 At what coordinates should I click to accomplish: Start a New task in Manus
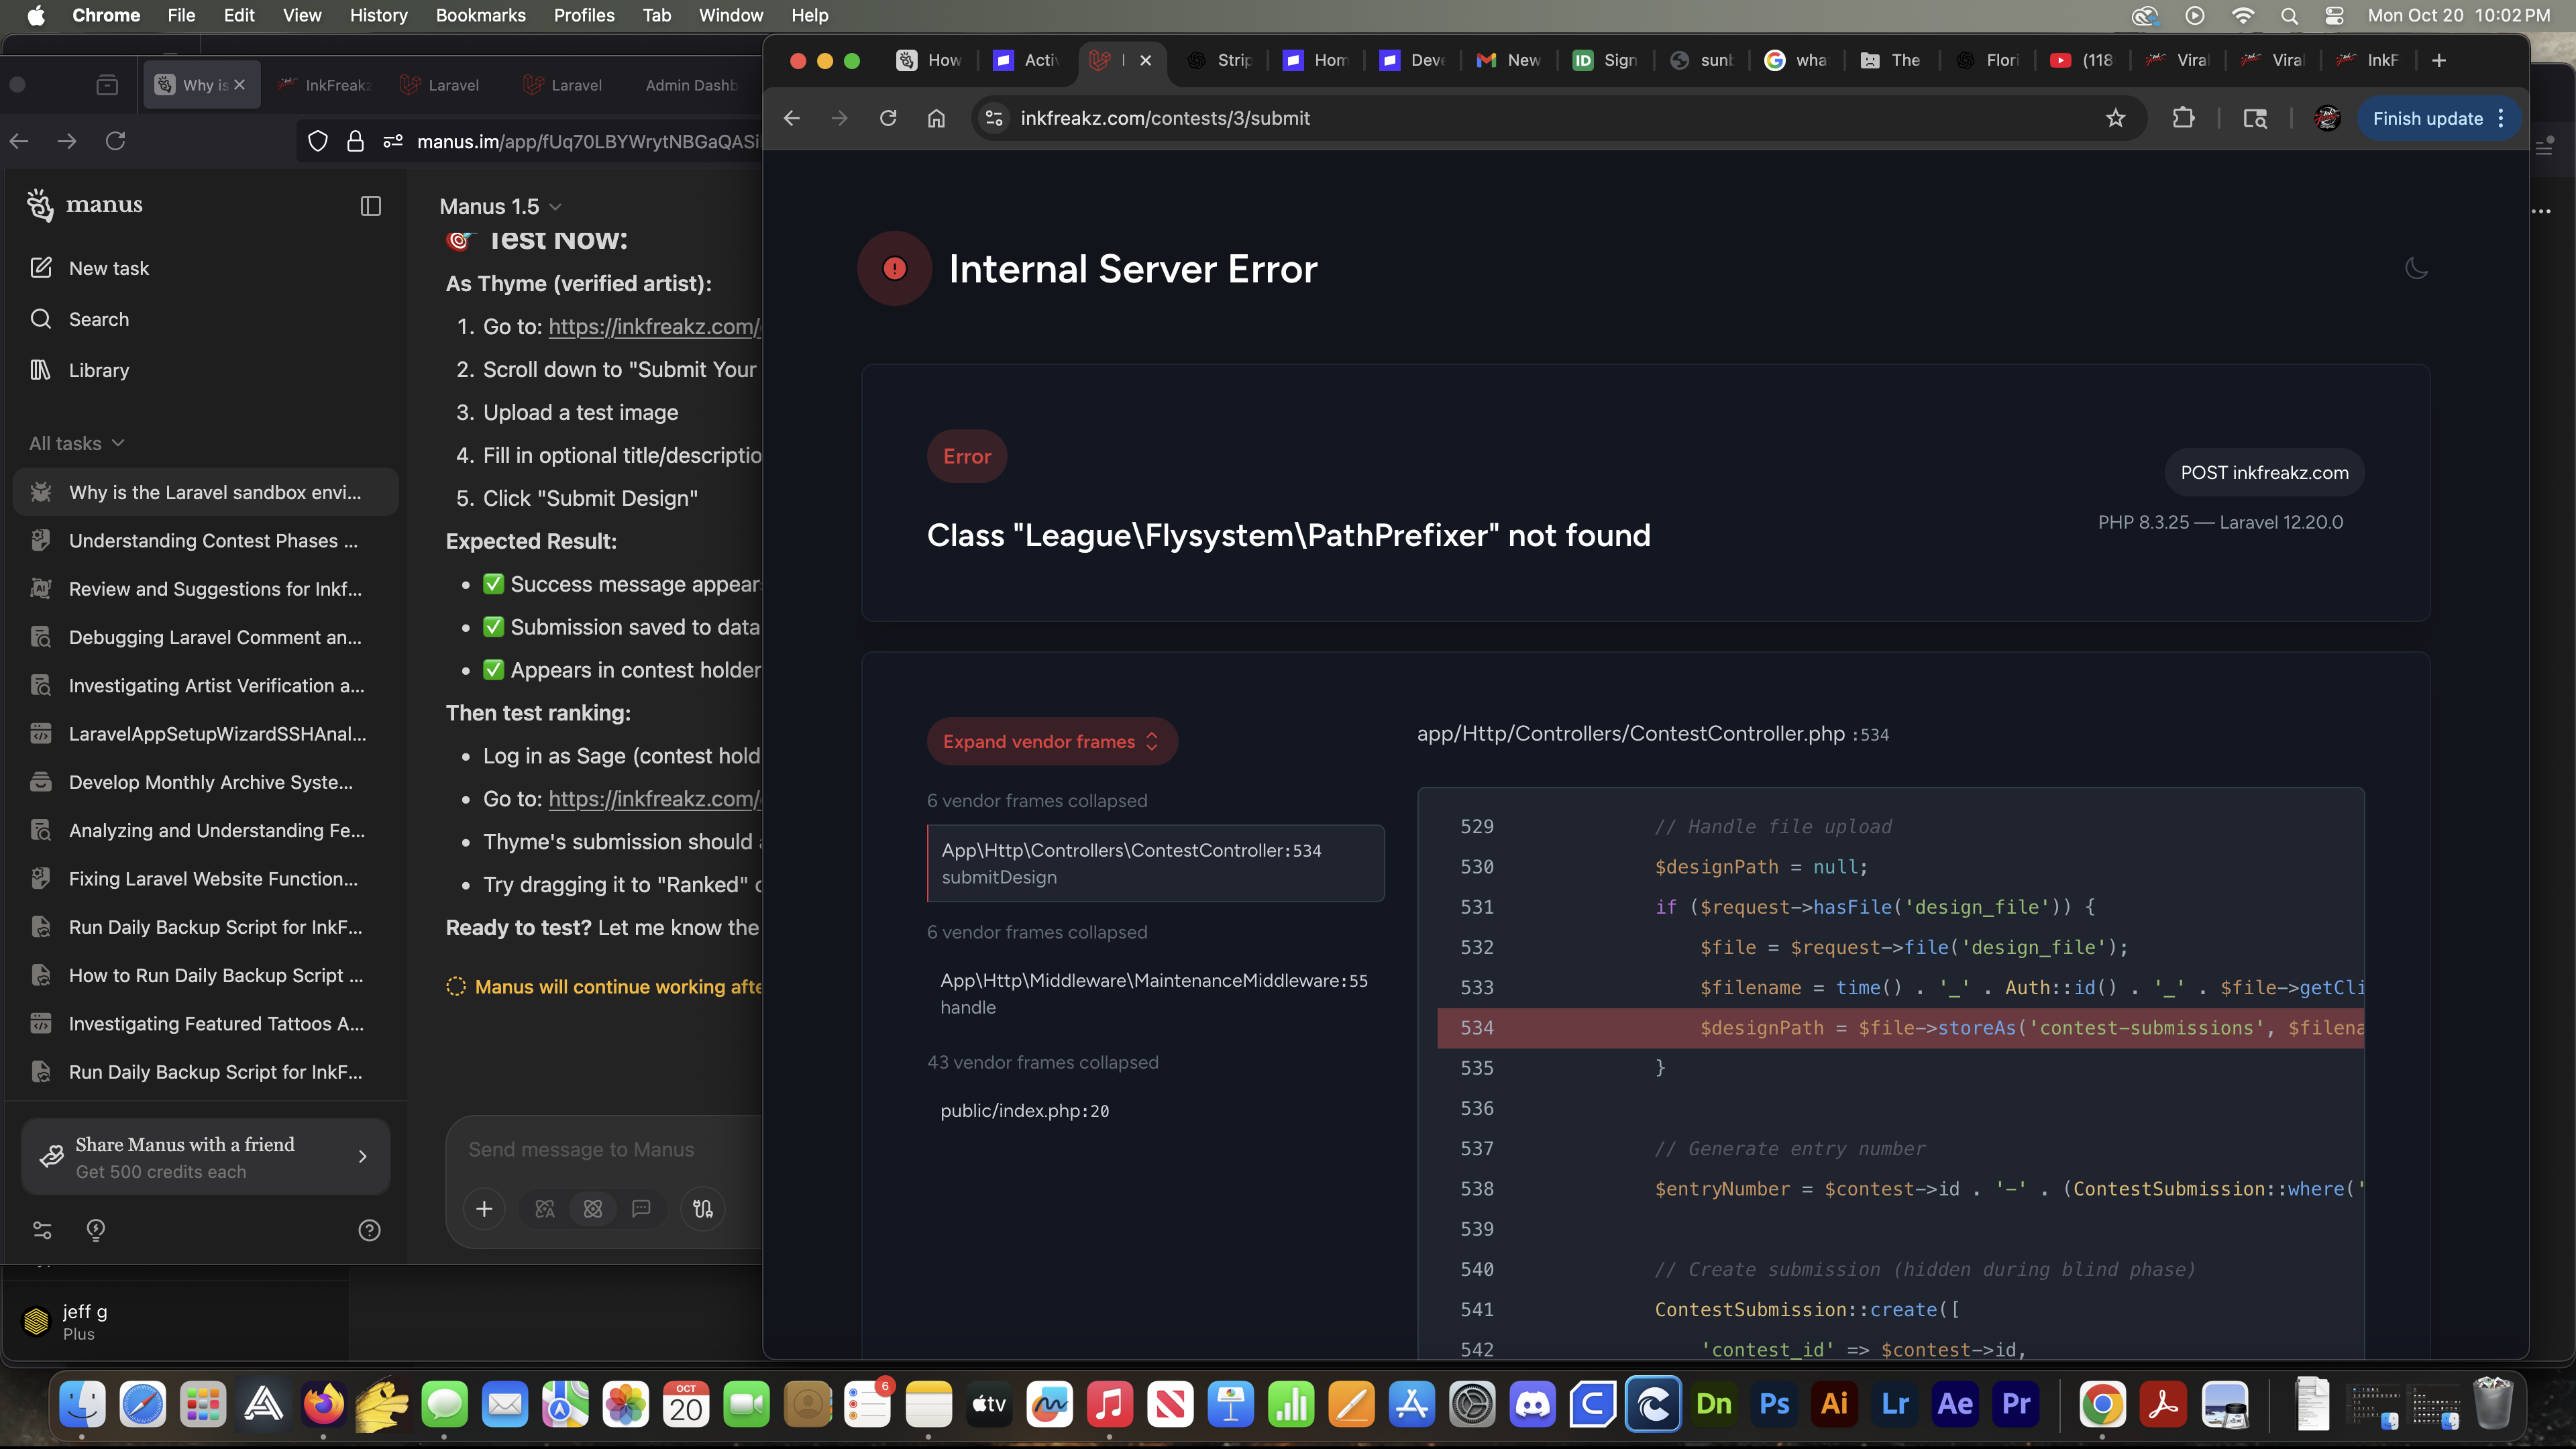[x=108, y=268]
